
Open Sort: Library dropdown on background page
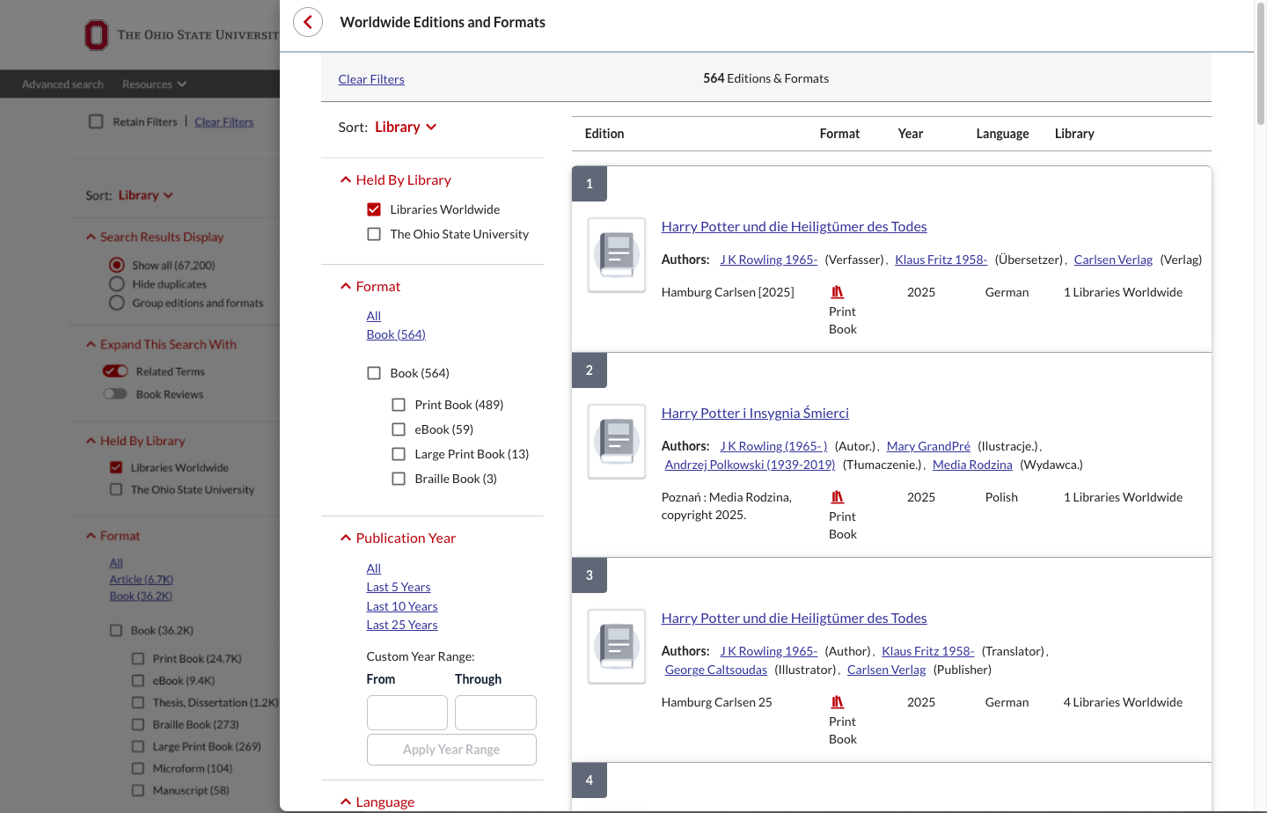(145, 195)
